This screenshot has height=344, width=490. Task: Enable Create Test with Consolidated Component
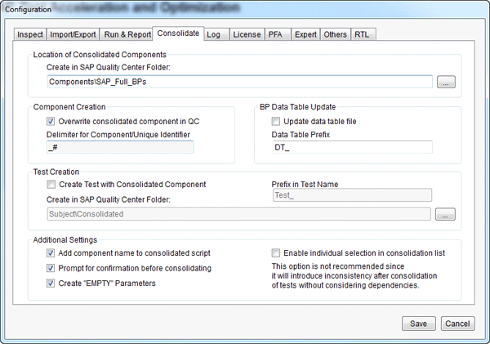click(51, 185)
